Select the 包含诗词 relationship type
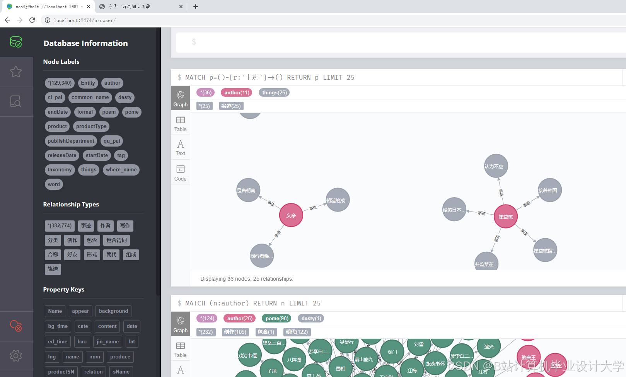The image size is (626, 377). point(116,240)
